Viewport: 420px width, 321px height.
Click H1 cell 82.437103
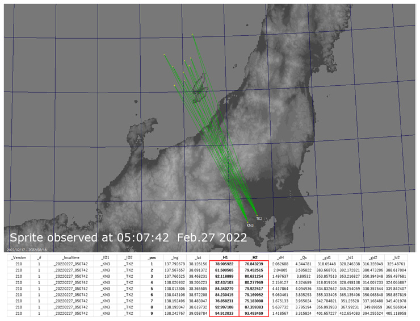coord(224,283)
